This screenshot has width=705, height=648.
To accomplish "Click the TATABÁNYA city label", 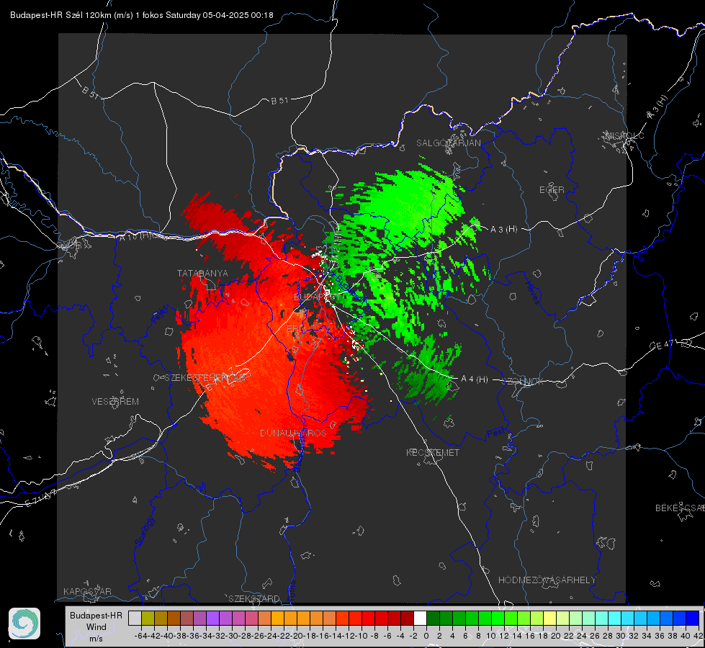I will click(x=202, y=274).
